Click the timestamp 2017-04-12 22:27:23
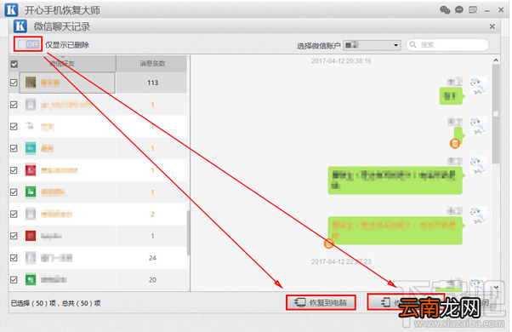512x332 pixels. pos(341,261)
